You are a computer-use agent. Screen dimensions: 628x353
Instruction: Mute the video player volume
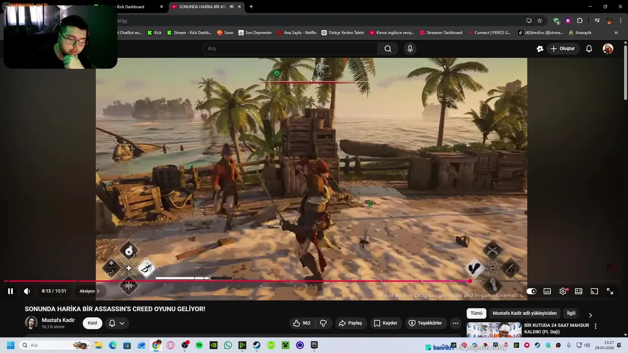(x=27, y=291)
